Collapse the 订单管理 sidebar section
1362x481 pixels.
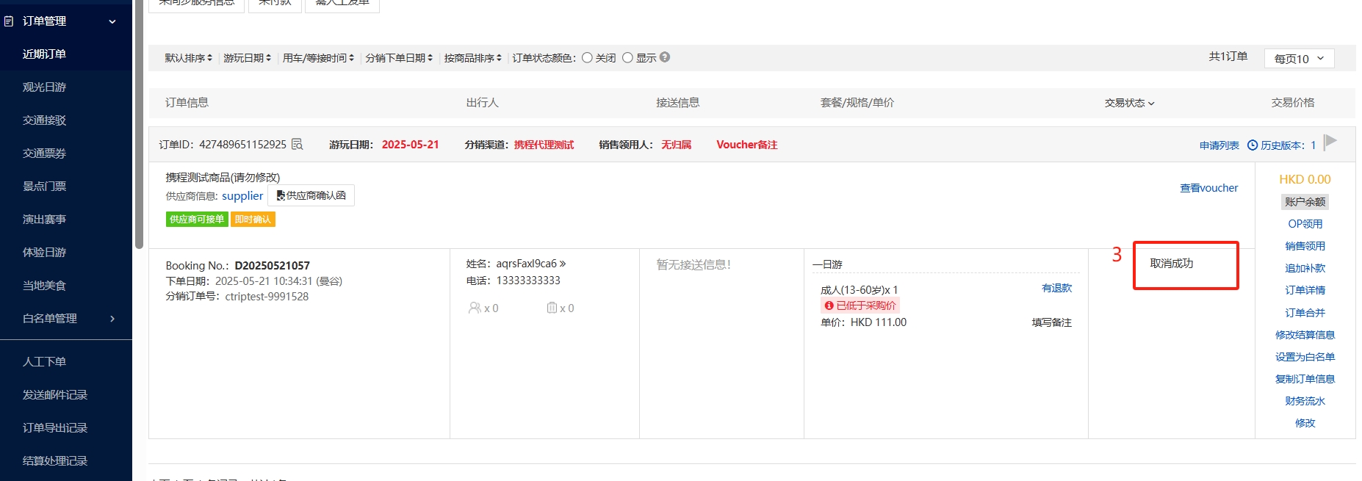(112, 21)
